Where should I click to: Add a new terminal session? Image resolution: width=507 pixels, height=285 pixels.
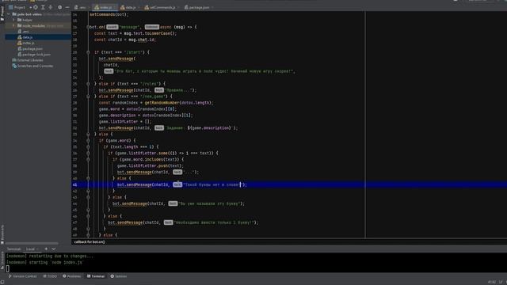coord(46,249)
